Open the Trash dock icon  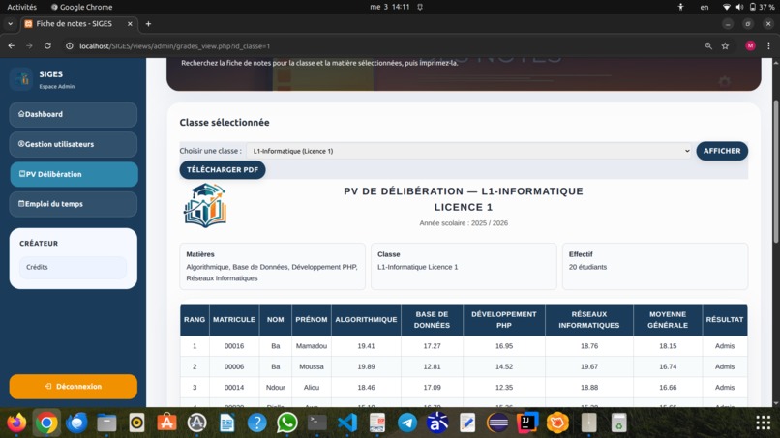coord(618,423)
